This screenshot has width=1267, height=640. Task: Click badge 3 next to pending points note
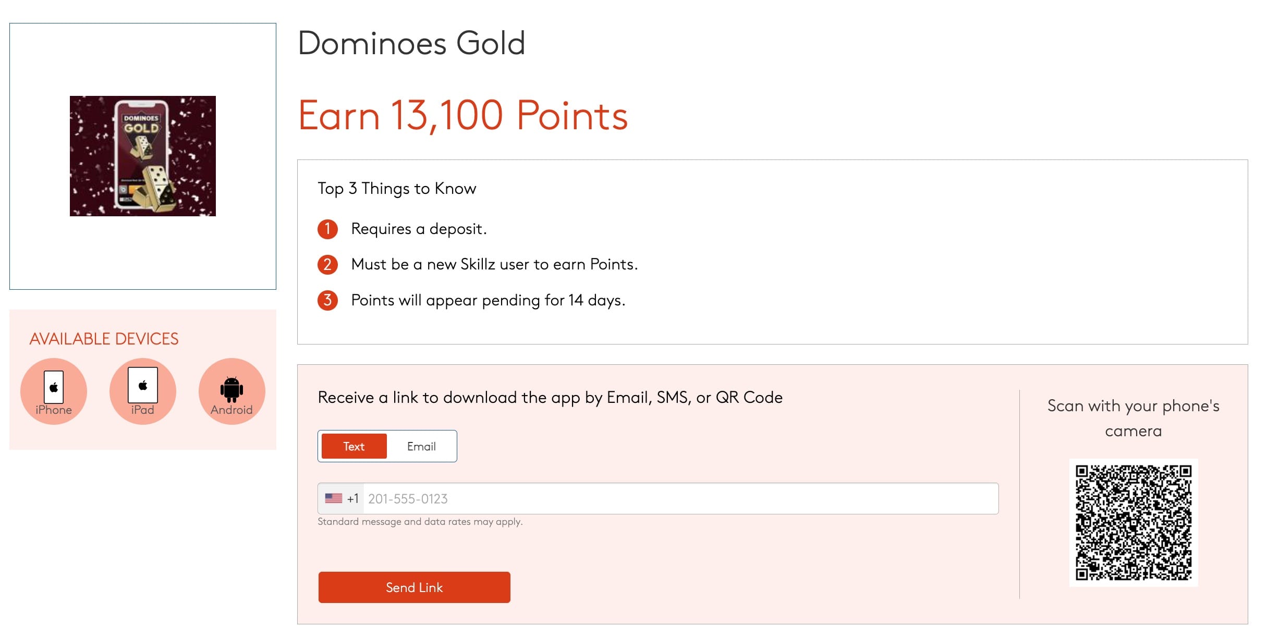pos(327,300)
